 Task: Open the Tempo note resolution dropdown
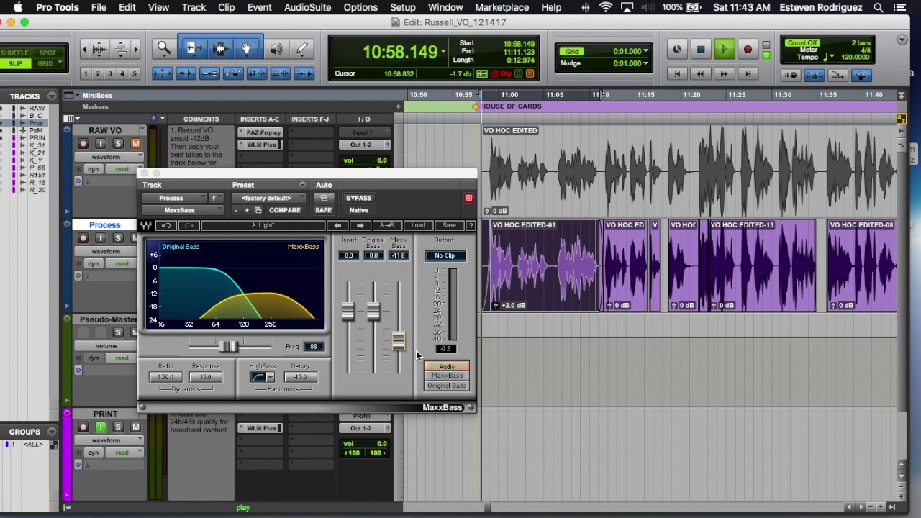[832, 57]
